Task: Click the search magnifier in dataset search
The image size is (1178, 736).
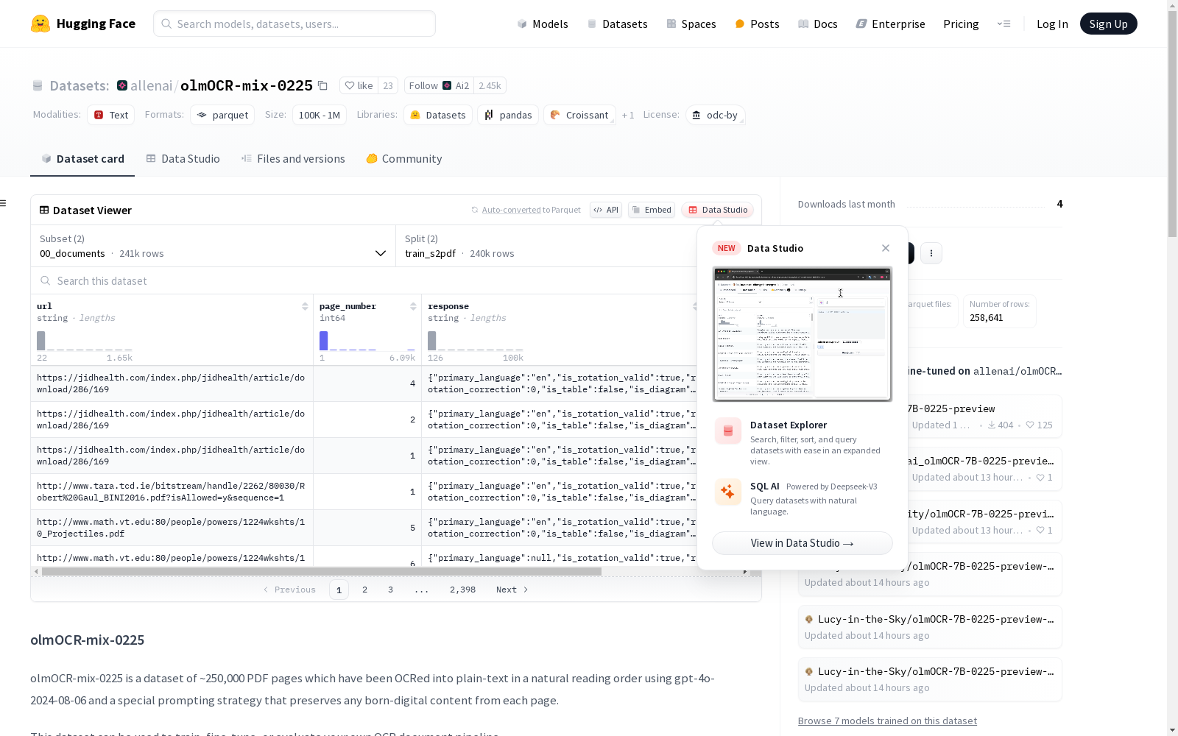Action: [x=46, y=280]
